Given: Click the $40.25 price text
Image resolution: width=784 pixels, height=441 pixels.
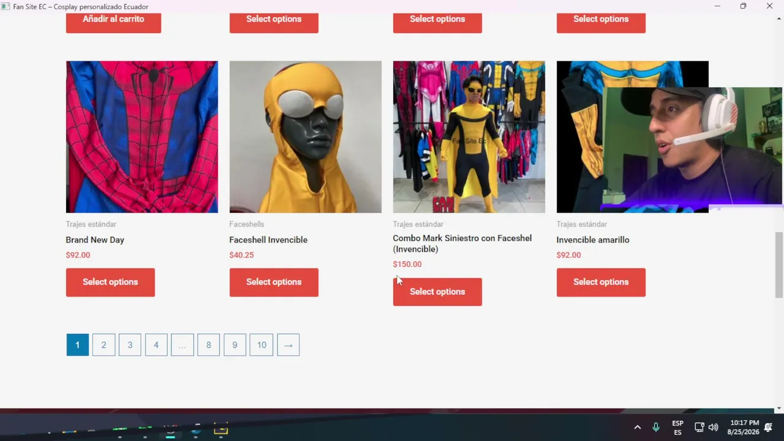Looking at the screenshot, I should [x=241, y=255].
